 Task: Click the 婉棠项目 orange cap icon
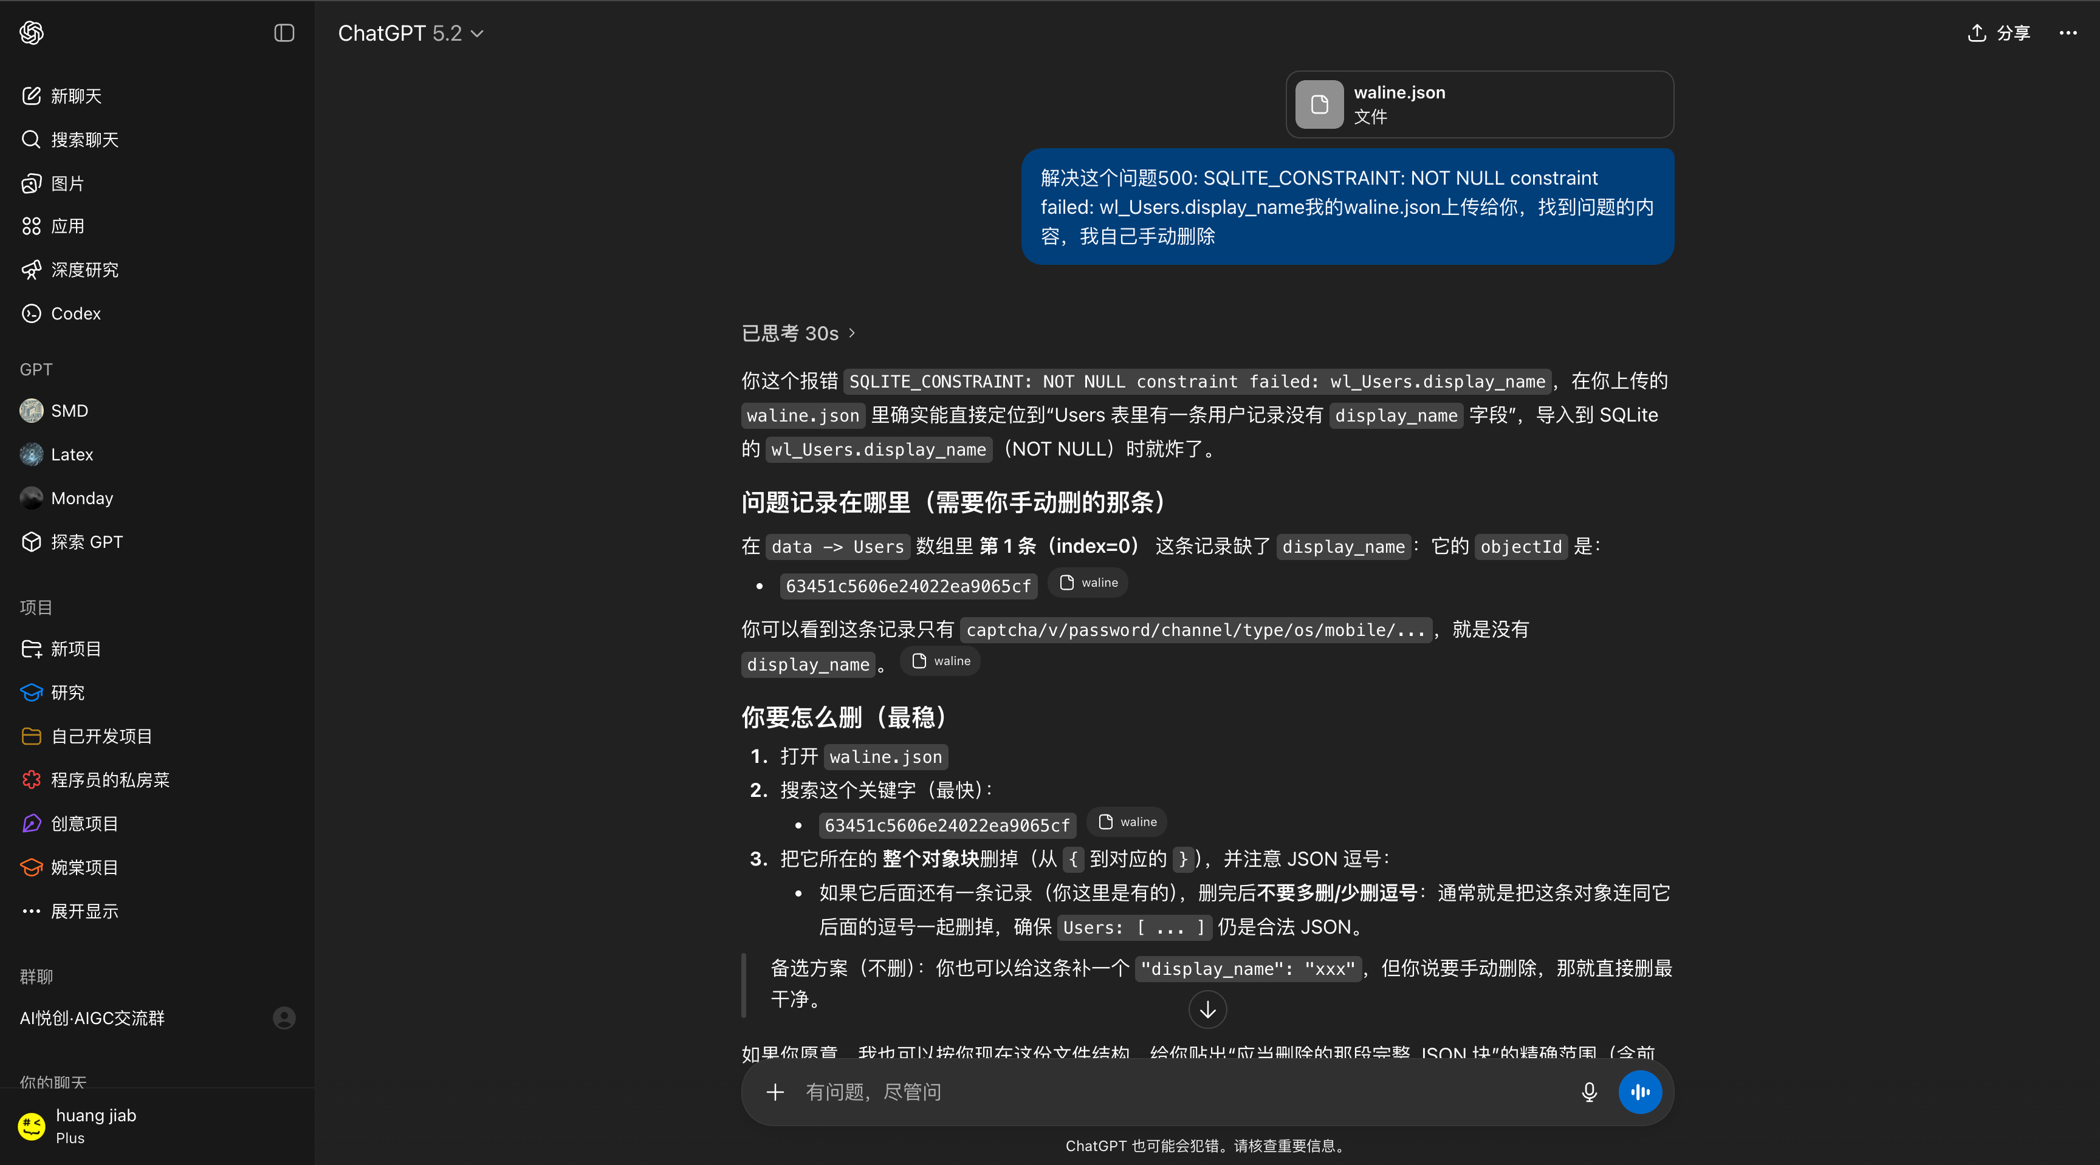[31, 867]
